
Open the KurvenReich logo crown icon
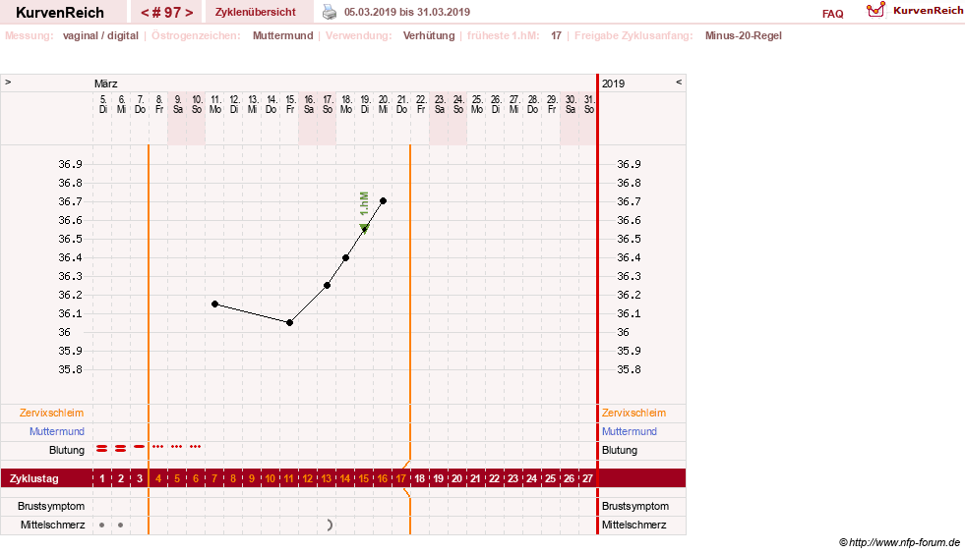875,10
